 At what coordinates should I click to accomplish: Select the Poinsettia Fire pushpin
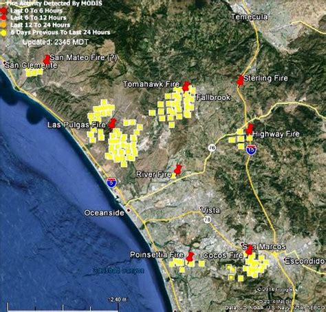pos(190,257)
